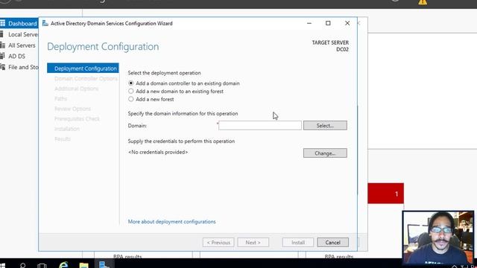Screen dimensions: 477x268
Task: Click the Next > button
Action: (253, 242)
